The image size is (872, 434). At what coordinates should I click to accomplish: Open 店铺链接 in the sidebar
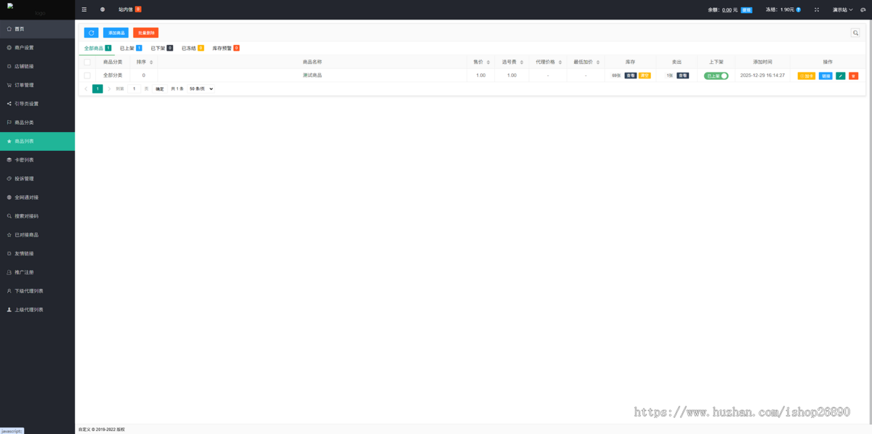(x=37, y=66)
